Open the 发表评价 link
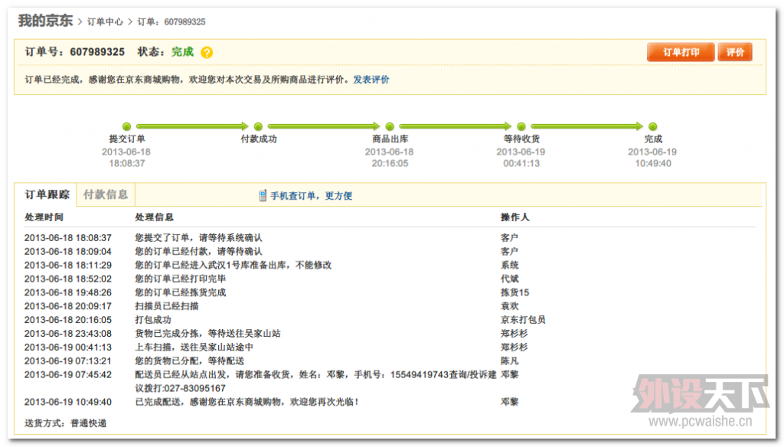This screenshot has height=447, width=784. (x=371, y=80)
